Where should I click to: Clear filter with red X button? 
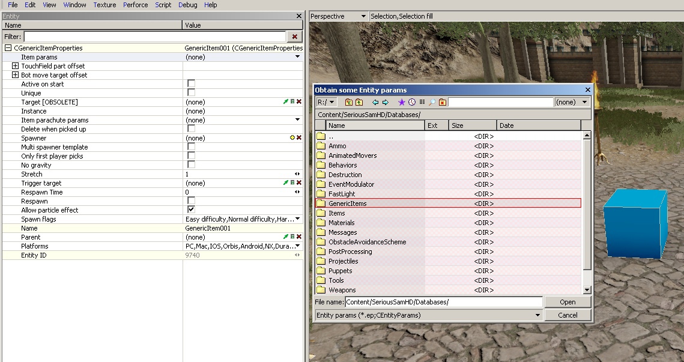294,37
